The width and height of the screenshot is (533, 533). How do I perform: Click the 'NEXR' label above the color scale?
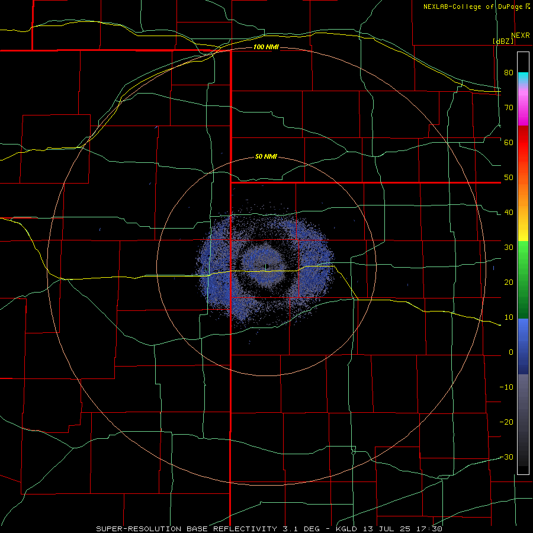pos(521,36)
